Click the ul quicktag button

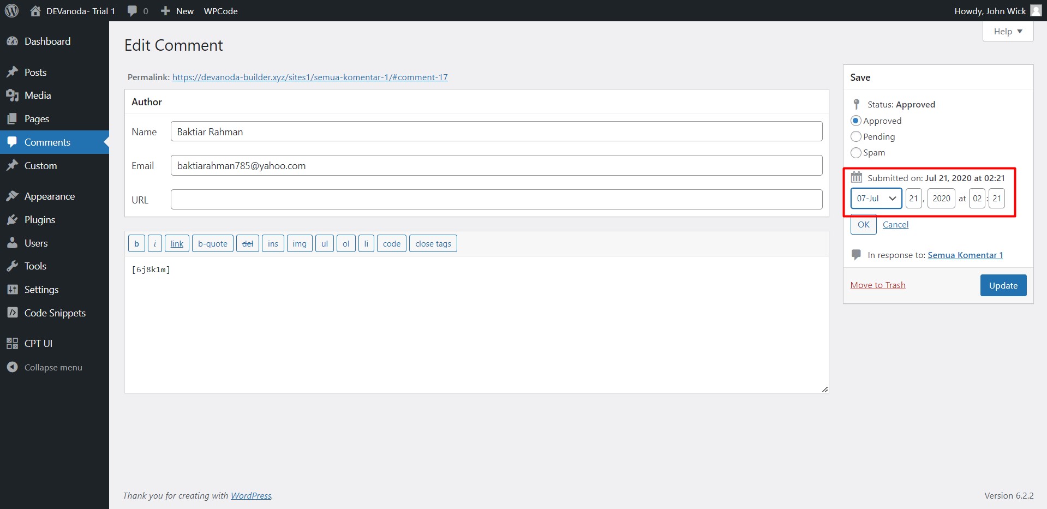[x=325, y=243]
